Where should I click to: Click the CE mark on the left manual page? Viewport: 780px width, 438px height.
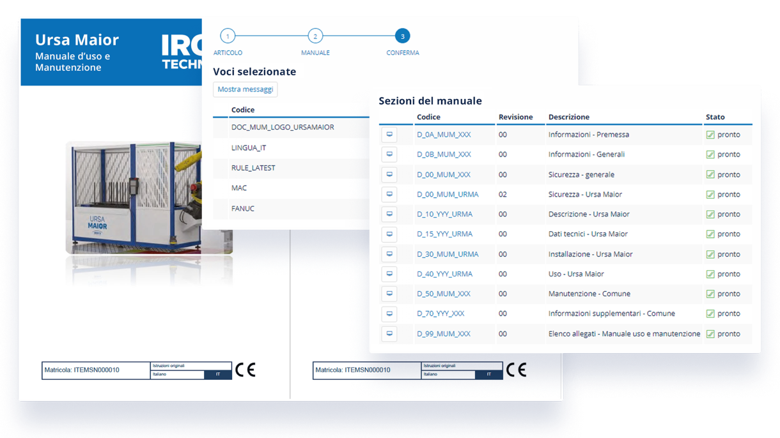pyautogui.click(x=246, y=370)
